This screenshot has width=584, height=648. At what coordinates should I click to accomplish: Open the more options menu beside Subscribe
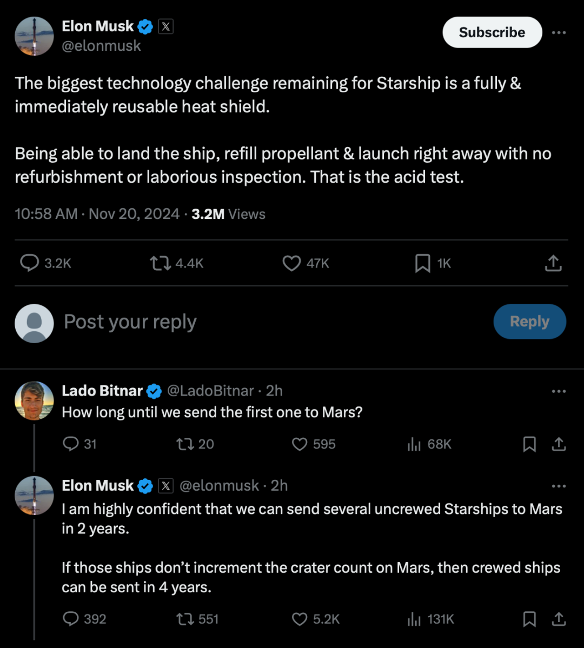pos(559,32)
